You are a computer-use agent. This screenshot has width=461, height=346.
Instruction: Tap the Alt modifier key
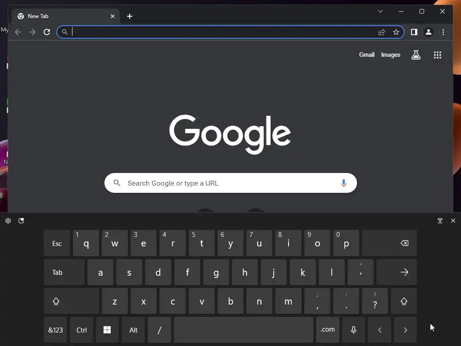tap(133, 330)
